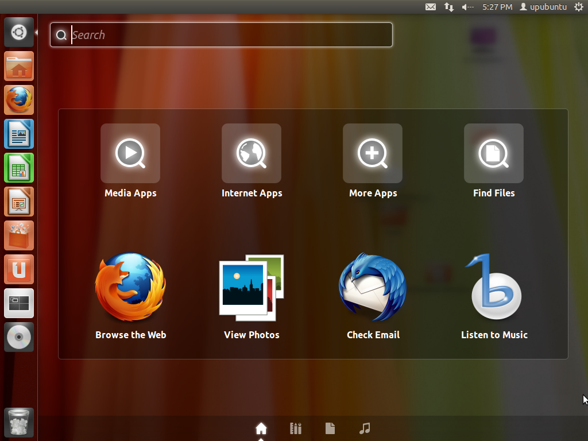Click the Browse the Web label
The width and height of the screenshot is (588, 441).
coord(130,335)
